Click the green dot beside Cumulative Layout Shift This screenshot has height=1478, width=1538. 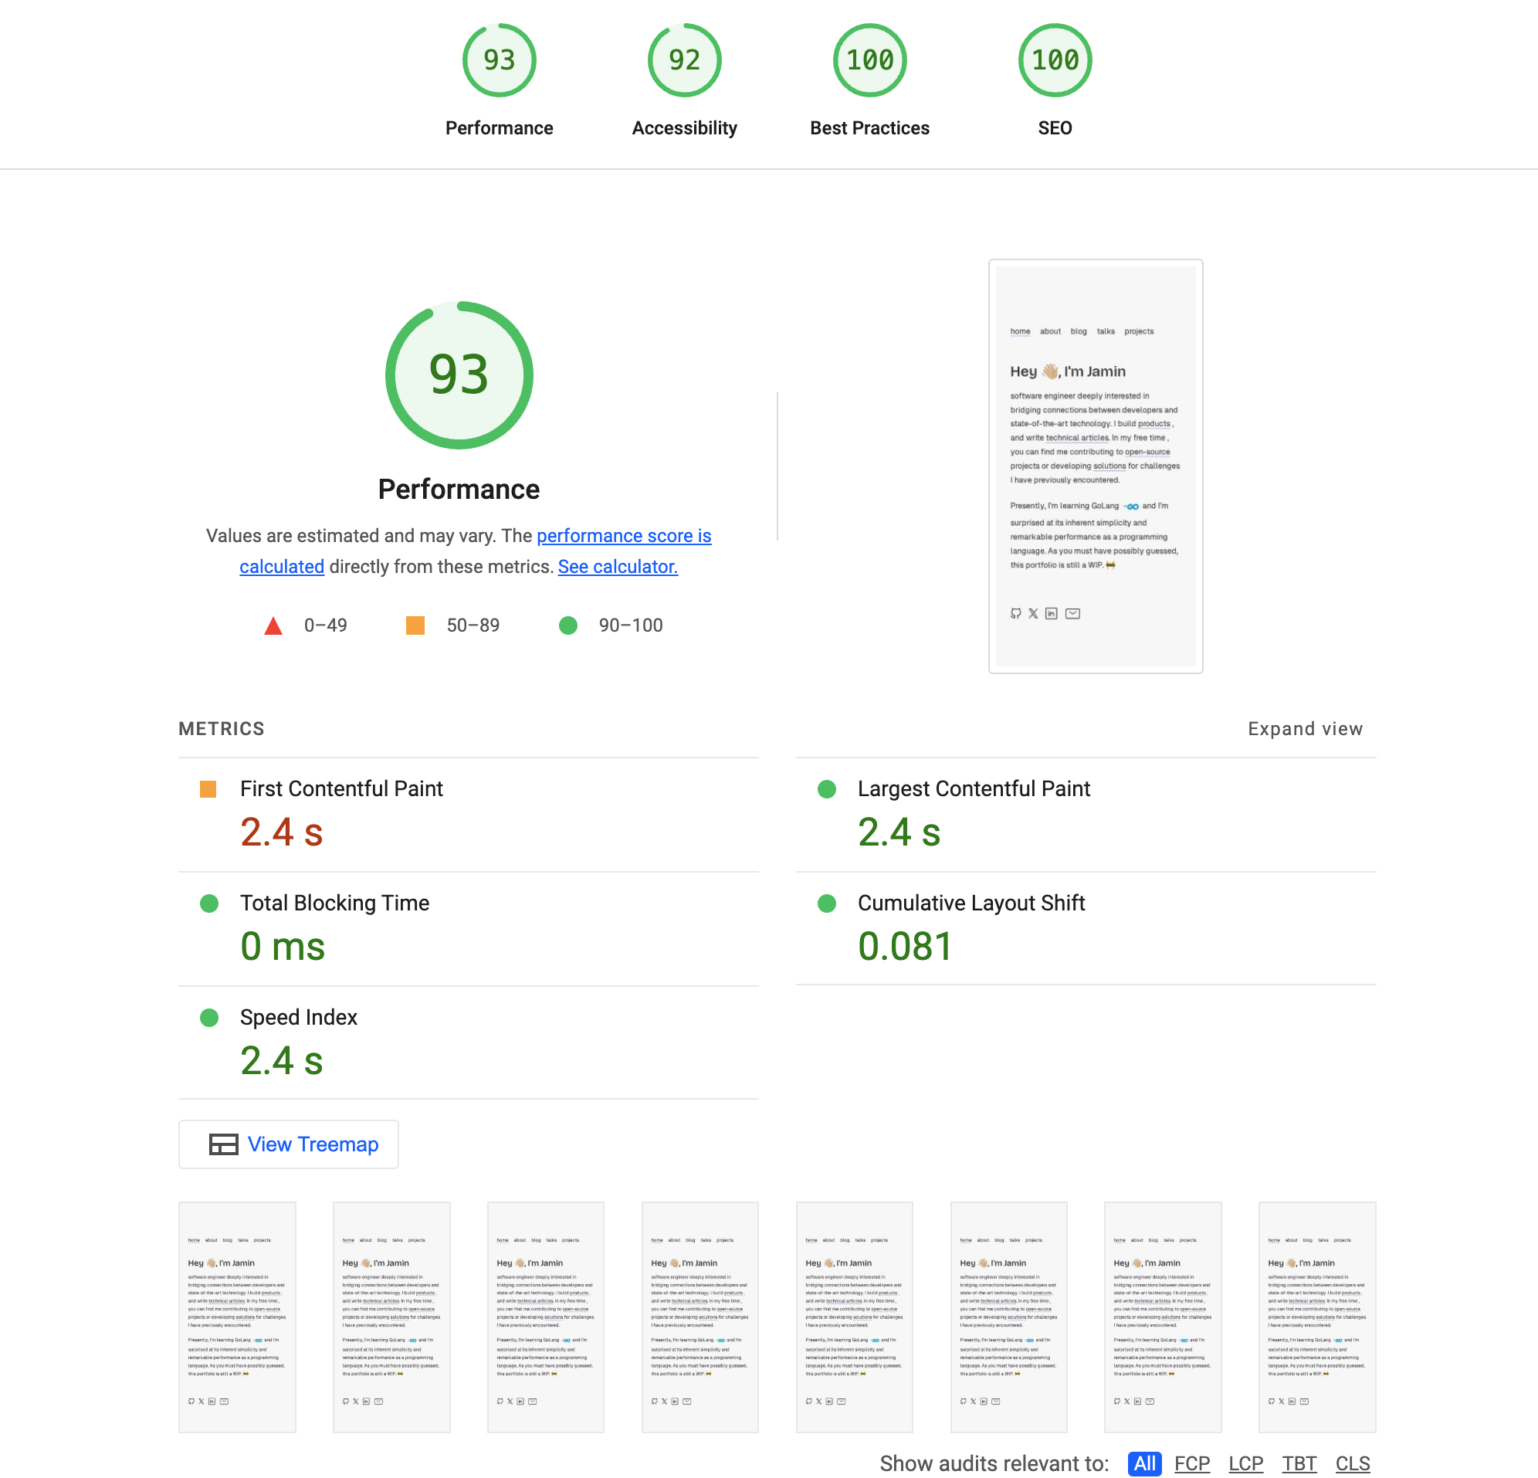826,903
